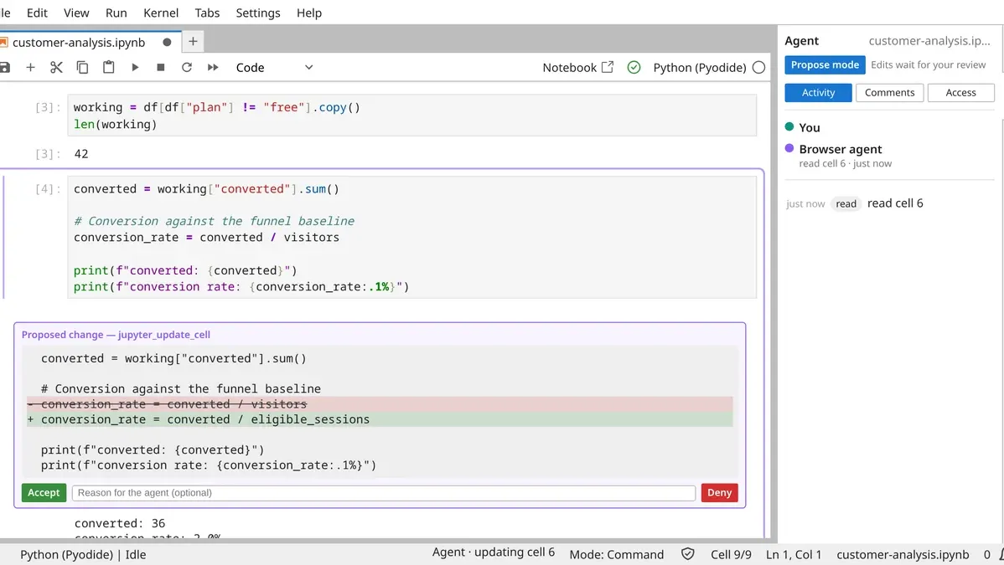Click the Agent panel title
The image size is (1004, 565).
coord(802,41)
